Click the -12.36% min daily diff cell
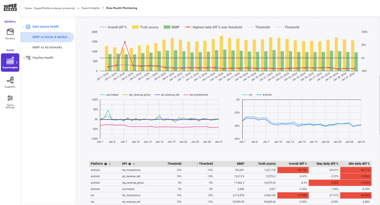 [356, 176]
